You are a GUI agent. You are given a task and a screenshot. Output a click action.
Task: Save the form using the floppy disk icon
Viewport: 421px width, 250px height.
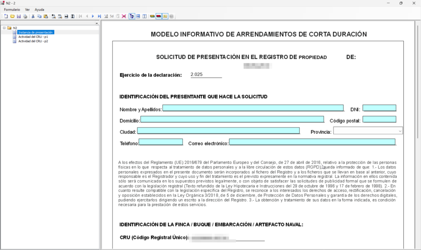click(x=19, y=16)
